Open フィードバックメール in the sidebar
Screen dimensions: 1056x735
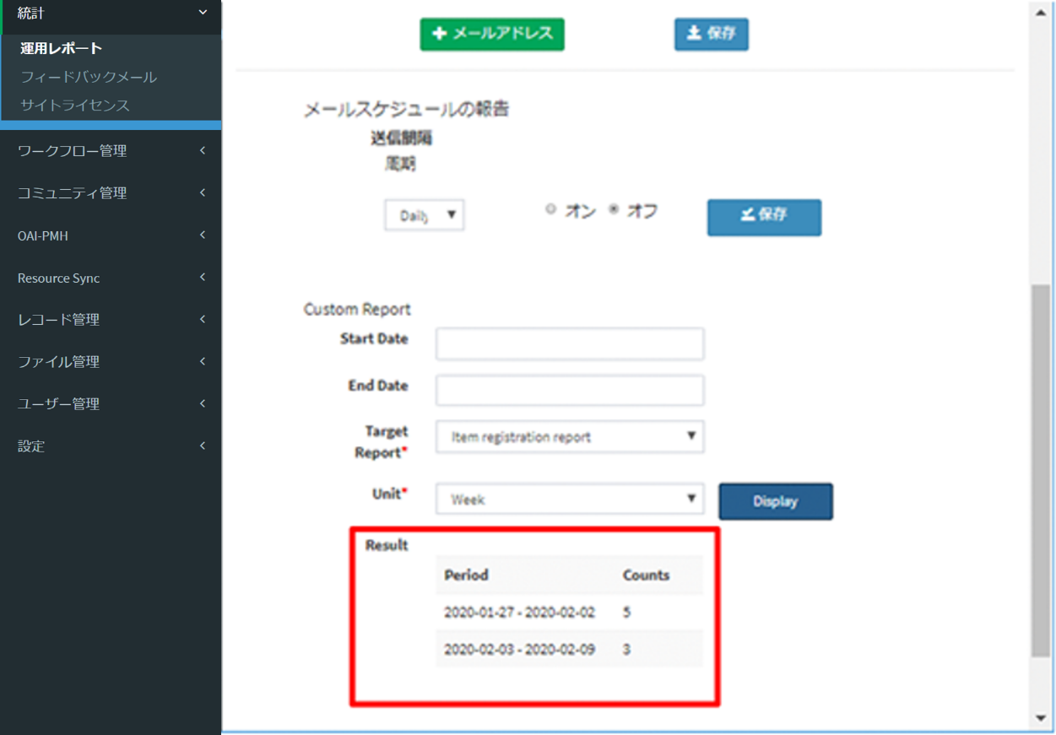[89, 77]
